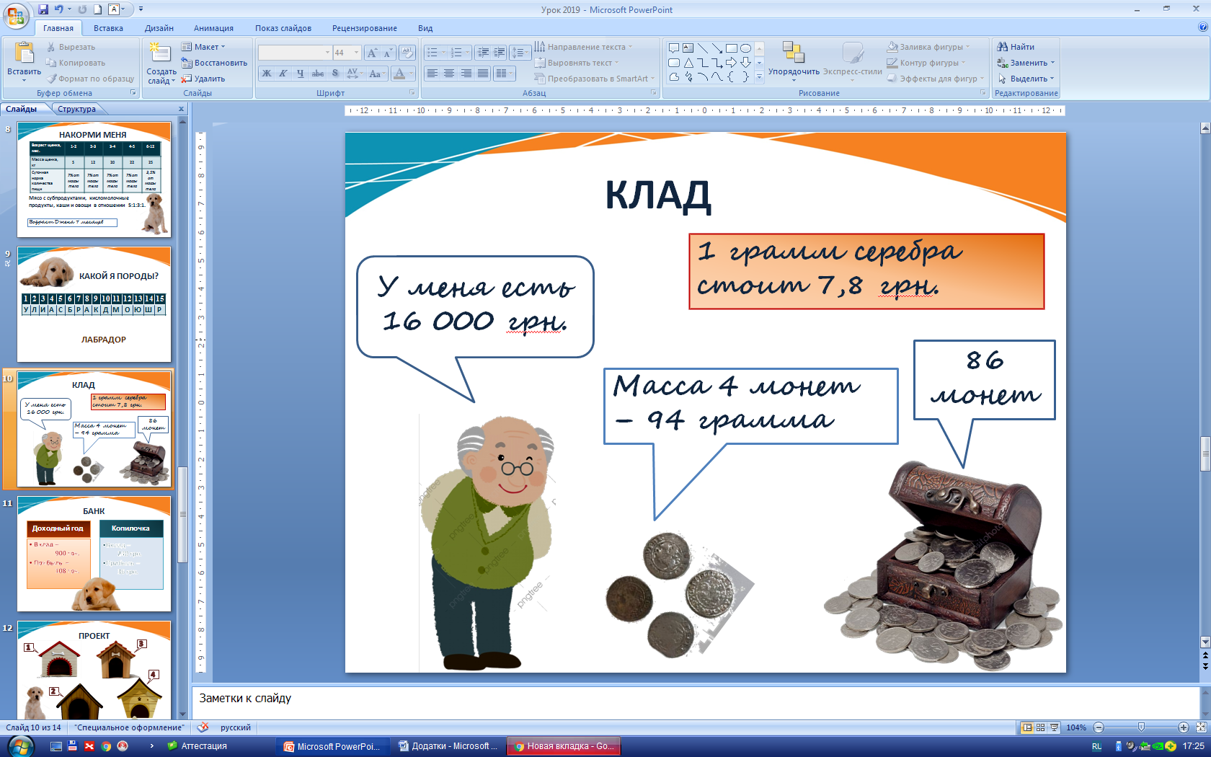The width and height of the screenshot is (1211, 757).
Task: Click Convert to SmartArt
Action: (595, 79)
